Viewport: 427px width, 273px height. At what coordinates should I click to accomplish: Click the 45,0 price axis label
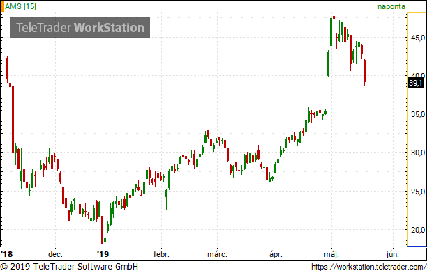point(417,38)
